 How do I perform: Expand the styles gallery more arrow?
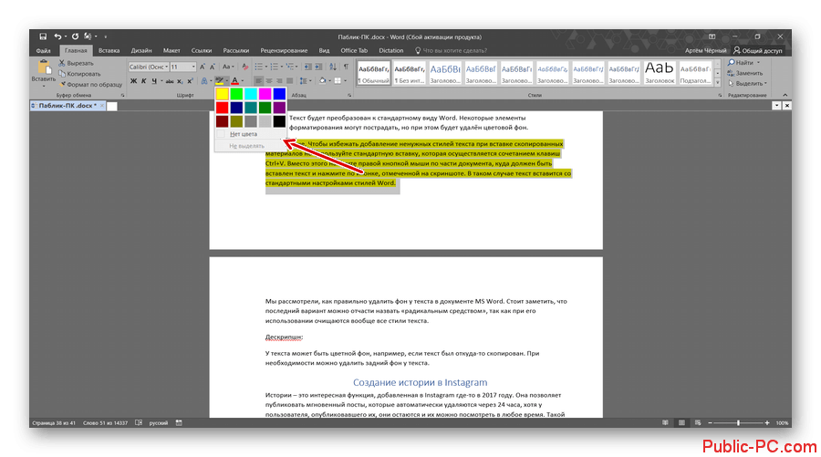click(x=717, y=83)
